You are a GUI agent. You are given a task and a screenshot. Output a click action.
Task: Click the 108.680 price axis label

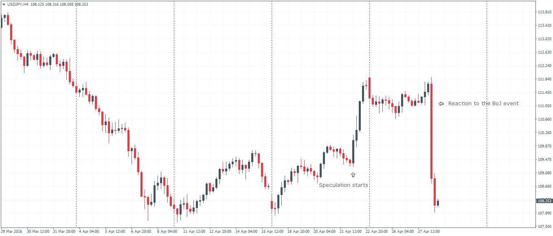click(544, 186)
